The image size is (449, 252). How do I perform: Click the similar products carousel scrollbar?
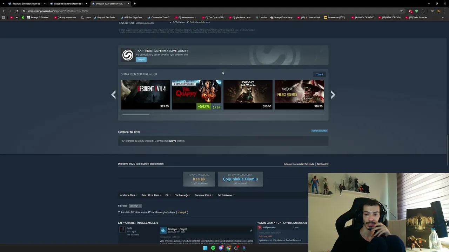[136, 114]
